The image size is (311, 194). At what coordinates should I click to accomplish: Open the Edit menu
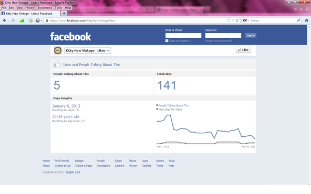tap(11, 8)
